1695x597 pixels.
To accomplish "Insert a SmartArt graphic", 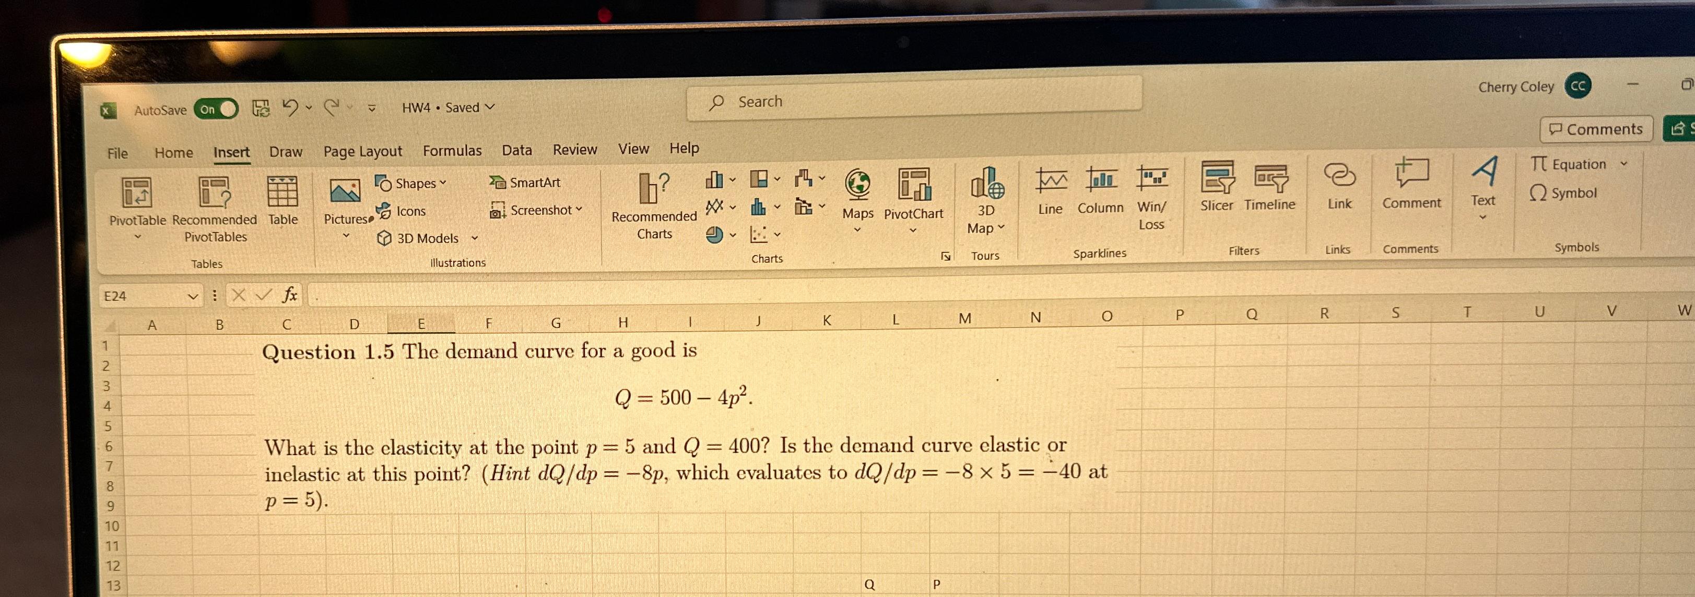I will coord(526,182).
